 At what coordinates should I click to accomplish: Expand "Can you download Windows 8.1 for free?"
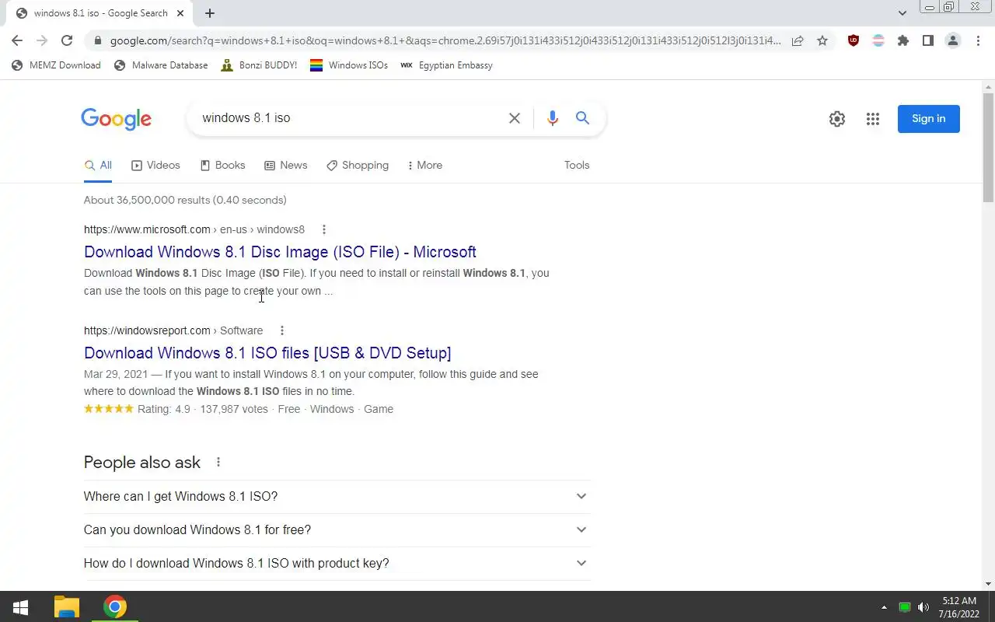[337, 530]
